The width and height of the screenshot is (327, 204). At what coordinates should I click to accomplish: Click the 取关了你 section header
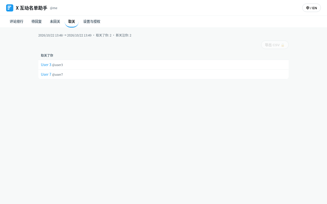[47, 55]
